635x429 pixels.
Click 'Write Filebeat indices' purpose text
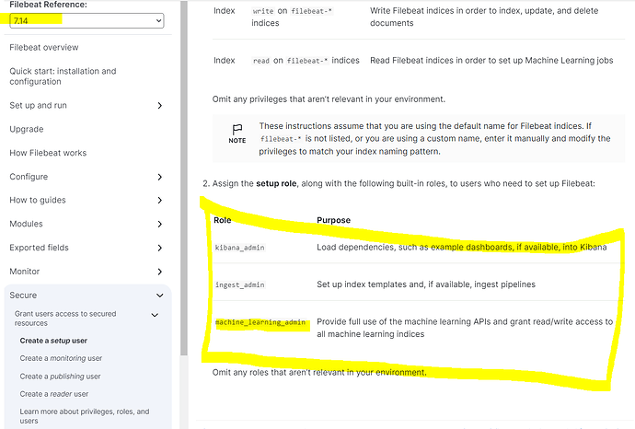point(484,17)
